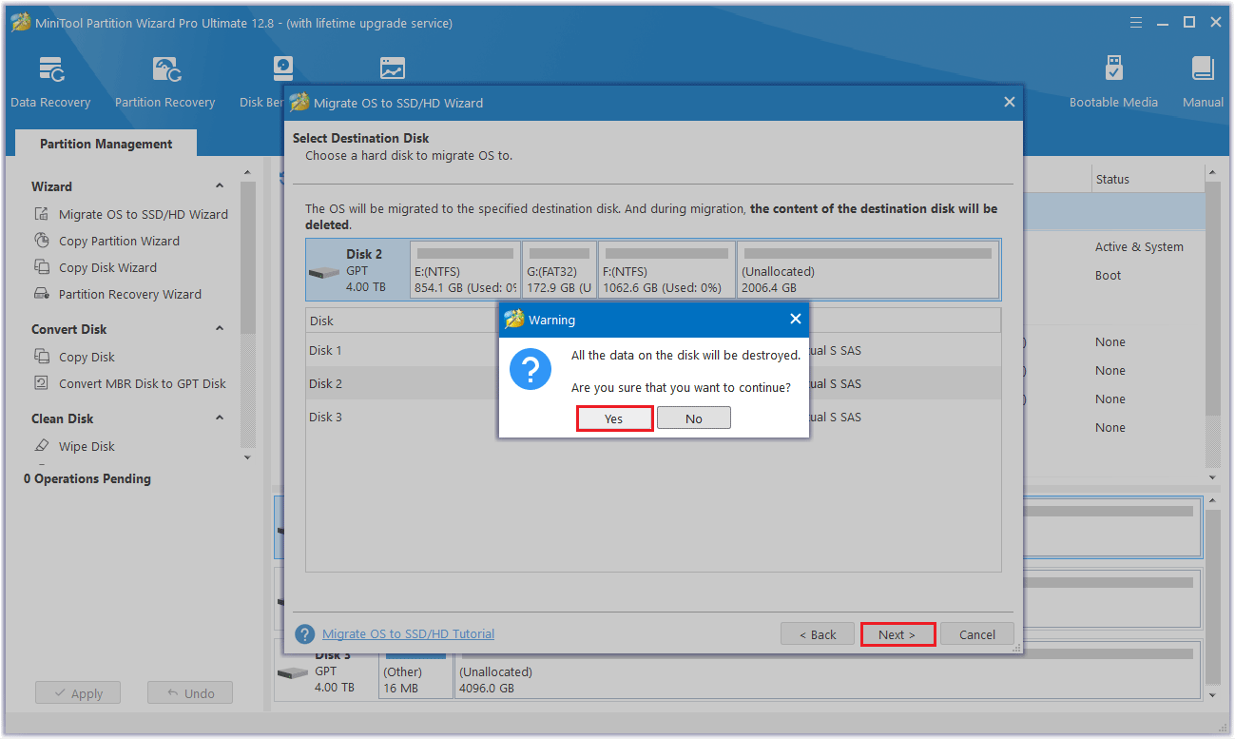Click the Status column header

click(x=1147, y=179)
